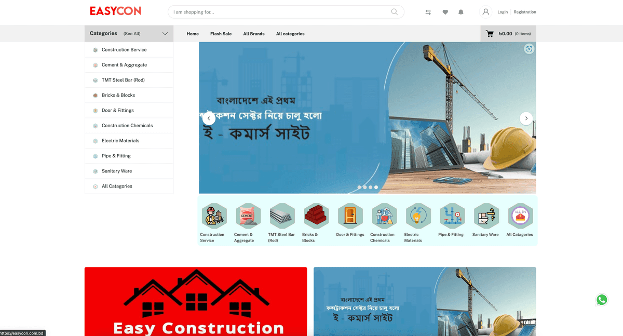Click the search magnifier icon

pyautogui.click(x=394, y=11)
